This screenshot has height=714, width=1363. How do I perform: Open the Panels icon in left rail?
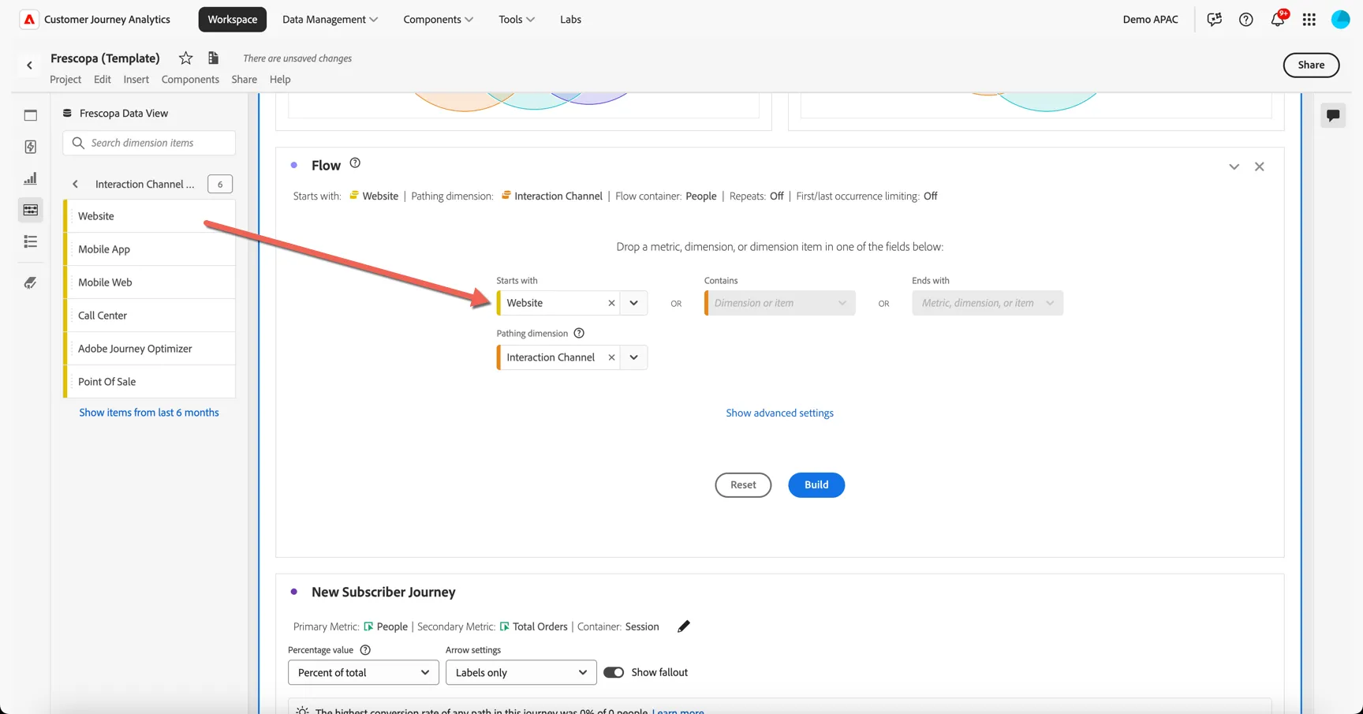pyautogui.click(x=31, y=115)
